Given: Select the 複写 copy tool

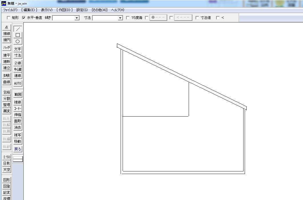Looking at the screenshot, I should [x=18, y=135].
